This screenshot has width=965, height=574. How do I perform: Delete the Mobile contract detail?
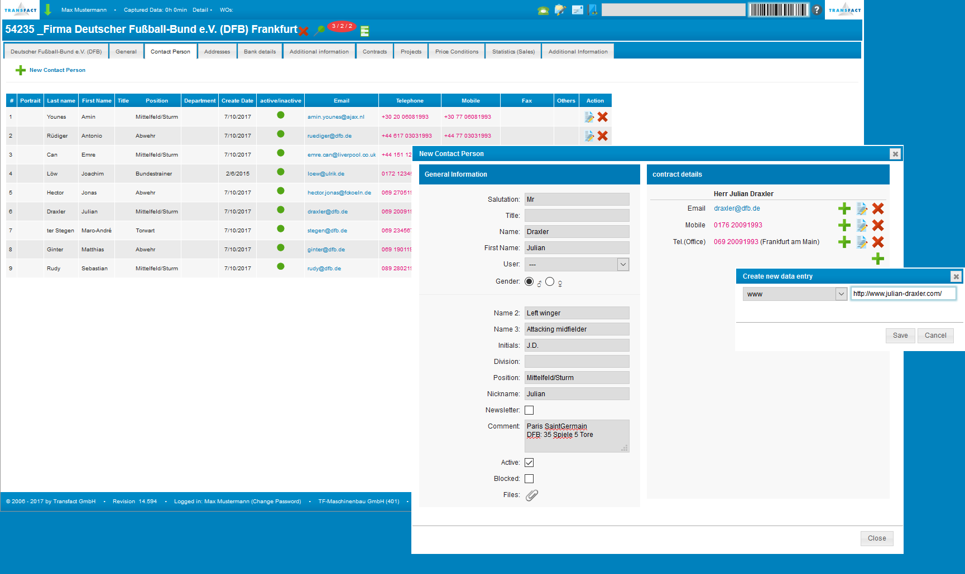878,226
